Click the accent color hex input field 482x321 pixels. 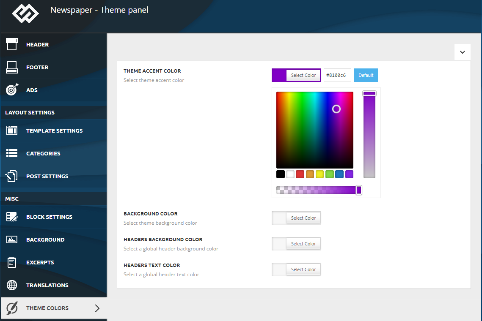[x=337, y=75]
